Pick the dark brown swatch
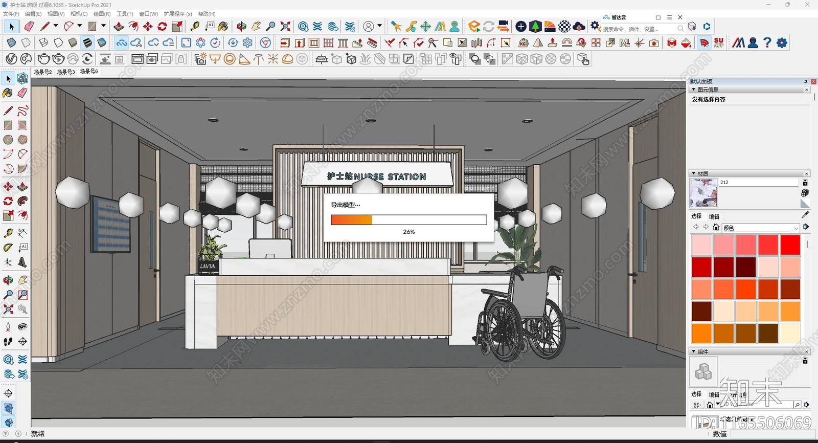 [x=768, y=334]
